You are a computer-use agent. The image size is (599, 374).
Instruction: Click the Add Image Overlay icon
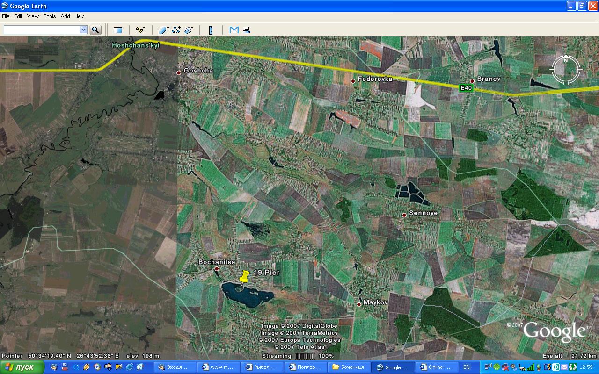click(x=189, y=30)
